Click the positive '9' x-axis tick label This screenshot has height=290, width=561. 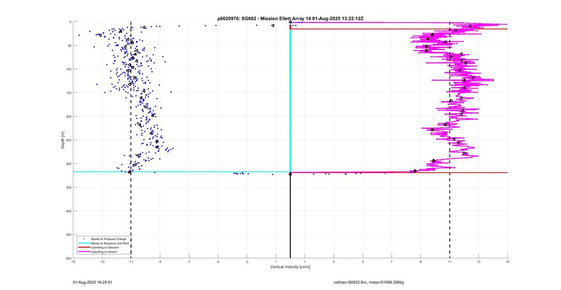tap(421, 262)
